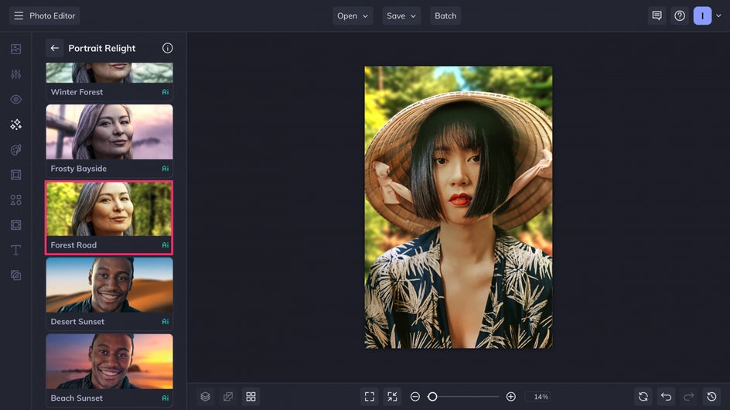Open the Image Manager sidebar icon
This screenshot has height=410, width=730.
[x=15, y=49]
